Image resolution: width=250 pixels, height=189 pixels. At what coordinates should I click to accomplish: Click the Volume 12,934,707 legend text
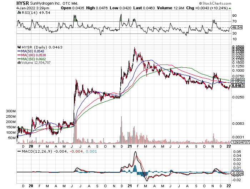36,63
